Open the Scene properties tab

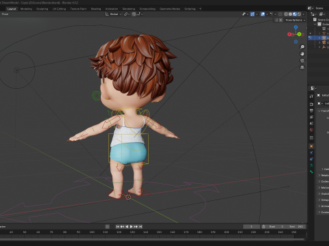tap(311, 124)
